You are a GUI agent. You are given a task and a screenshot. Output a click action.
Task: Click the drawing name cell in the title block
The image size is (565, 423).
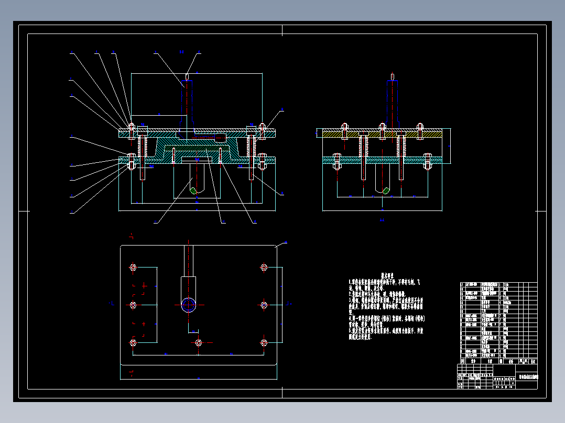point(526,377)
